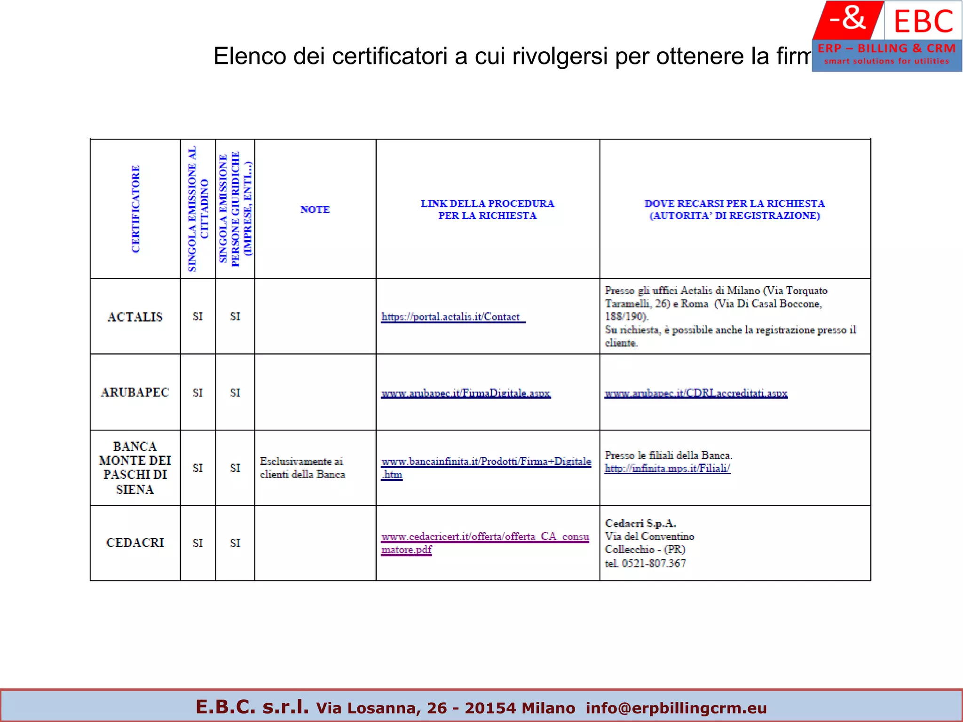Click CEDACRI row SI under cittadino
Viewport: 963px width, 722px height.
[x=198, y=543]
